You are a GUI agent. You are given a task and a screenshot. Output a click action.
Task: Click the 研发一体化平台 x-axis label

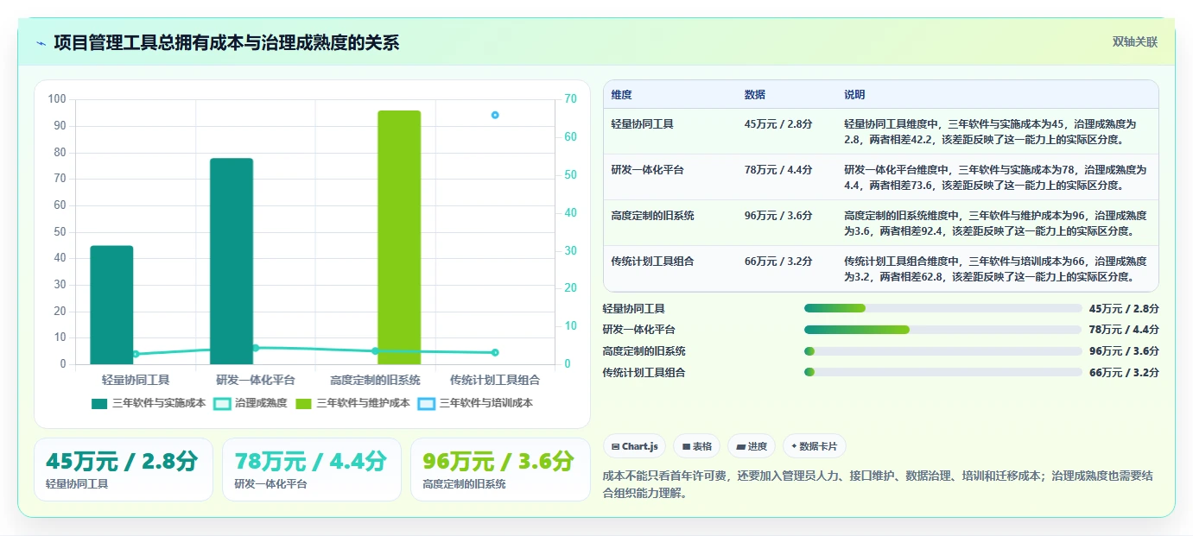(x=256, y=380)
